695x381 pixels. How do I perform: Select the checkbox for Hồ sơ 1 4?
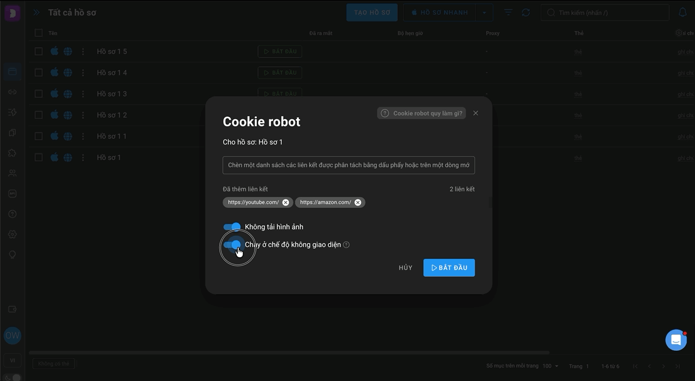point(38,73)
